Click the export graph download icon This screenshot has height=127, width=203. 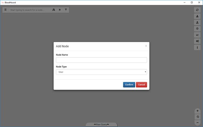[x=197, y=16]
